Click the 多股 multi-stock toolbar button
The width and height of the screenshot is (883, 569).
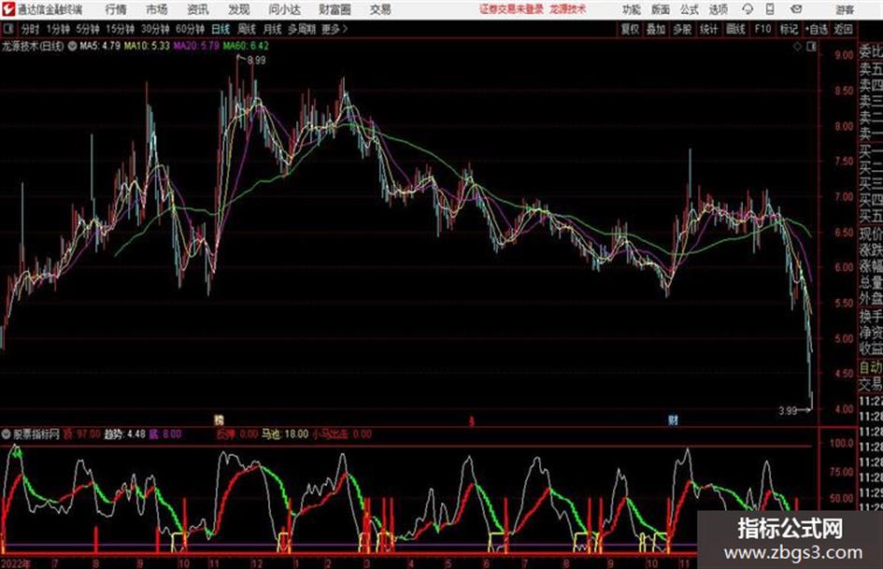pos(682,29)
